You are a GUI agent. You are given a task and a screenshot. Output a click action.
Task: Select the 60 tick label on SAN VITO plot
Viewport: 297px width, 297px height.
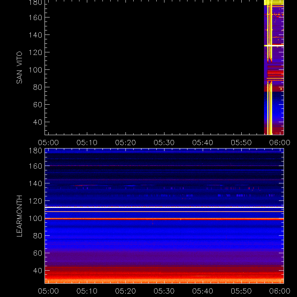(x=37, y=105)
